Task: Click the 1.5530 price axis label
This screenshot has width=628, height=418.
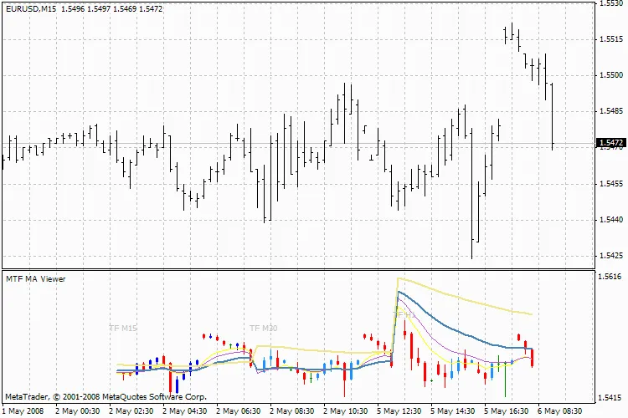Action: tap(610, 3)
